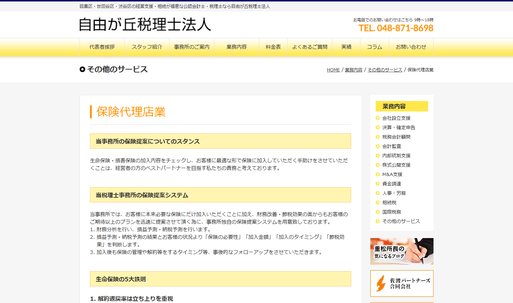
Task: Open よくあるご質問 in navigation
Action: (310, 47)
